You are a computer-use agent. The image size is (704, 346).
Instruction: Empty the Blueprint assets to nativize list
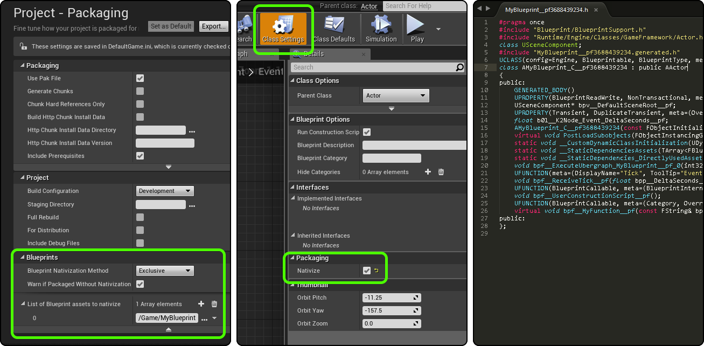click(x=214, y=304)
